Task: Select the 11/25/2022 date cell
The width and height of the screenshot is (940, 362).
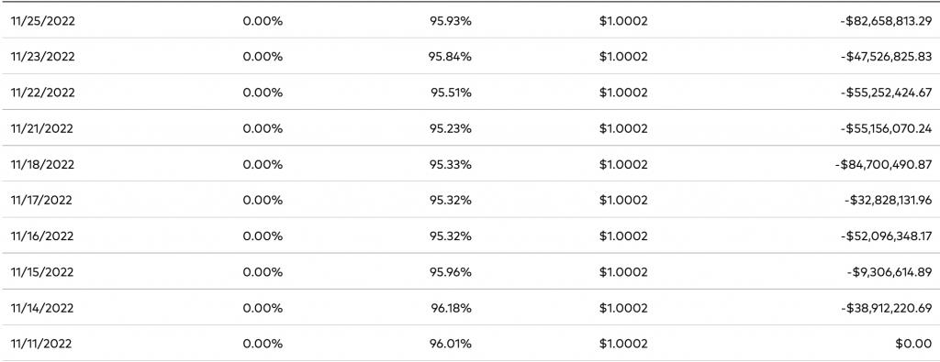Action: coord(42,21)
